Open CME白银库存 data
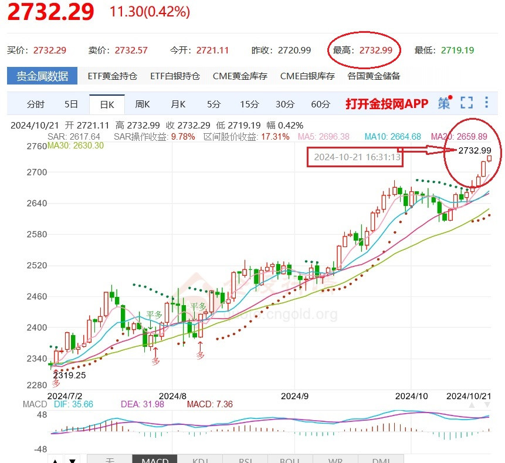 [x=307, y=76]
